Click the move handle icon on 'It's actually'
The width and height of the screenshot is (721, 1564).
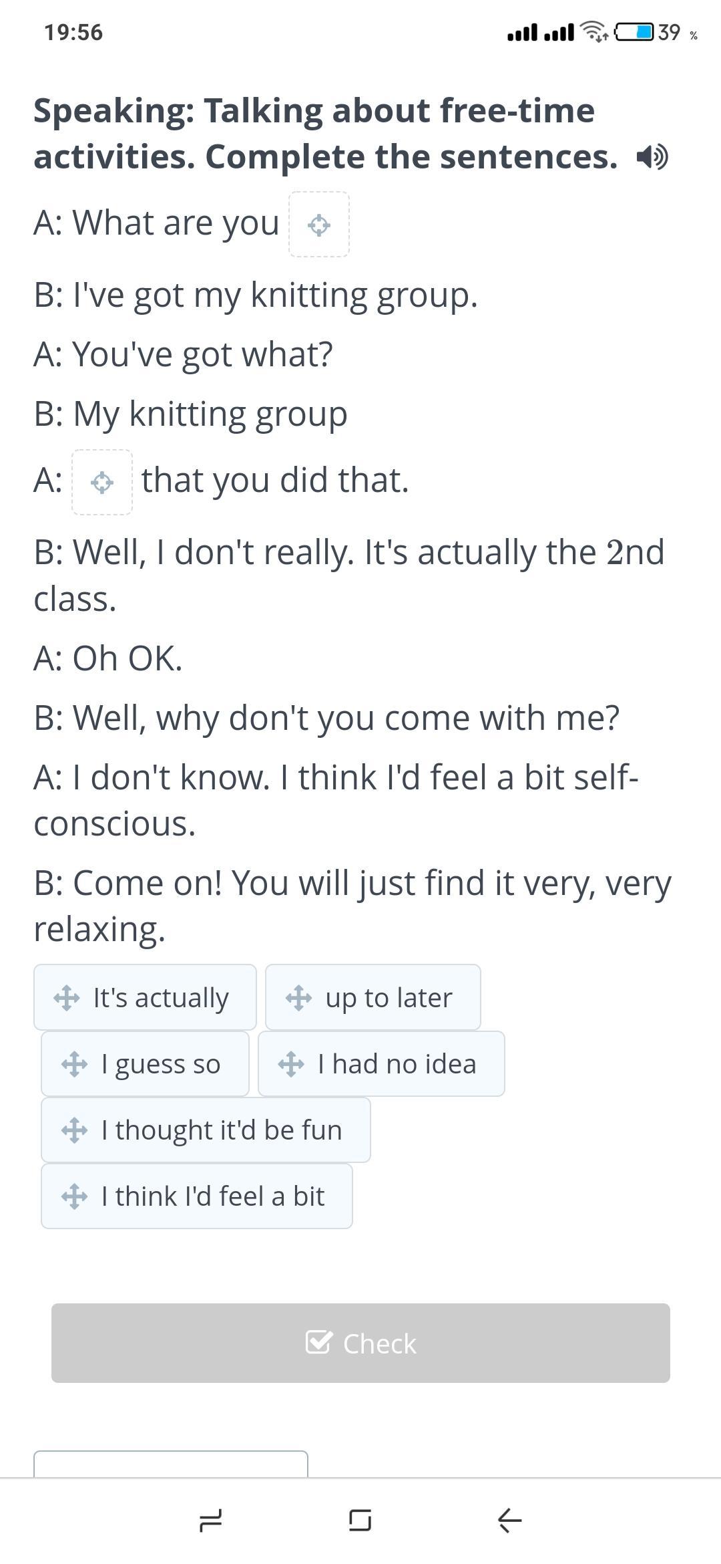(x=67, y=998)
